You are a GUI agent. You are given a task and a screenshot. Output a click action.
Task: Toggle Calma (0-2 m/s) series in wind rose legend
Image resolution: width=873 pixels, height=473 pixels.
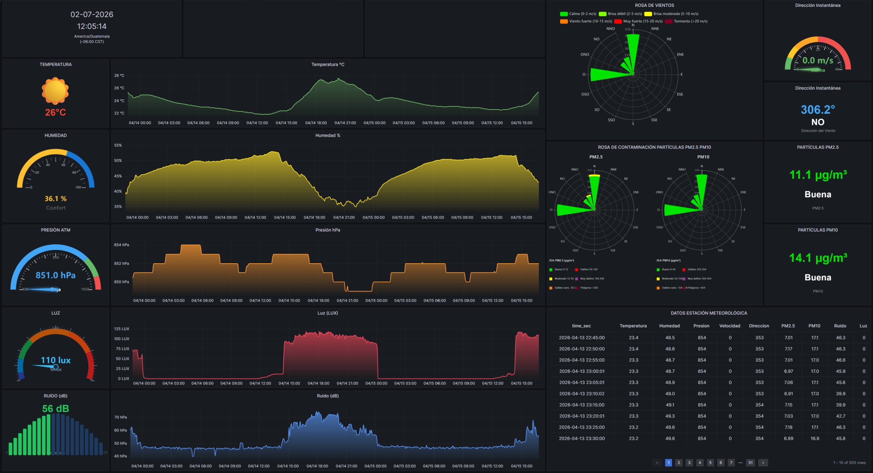click(578, 14)
